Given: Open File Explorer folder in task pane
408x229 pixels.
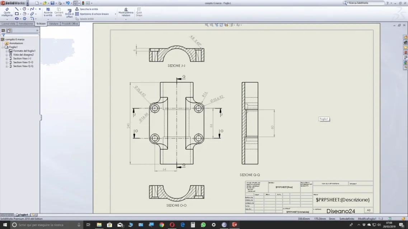Looking at the screenshot, I should point(405,47).
